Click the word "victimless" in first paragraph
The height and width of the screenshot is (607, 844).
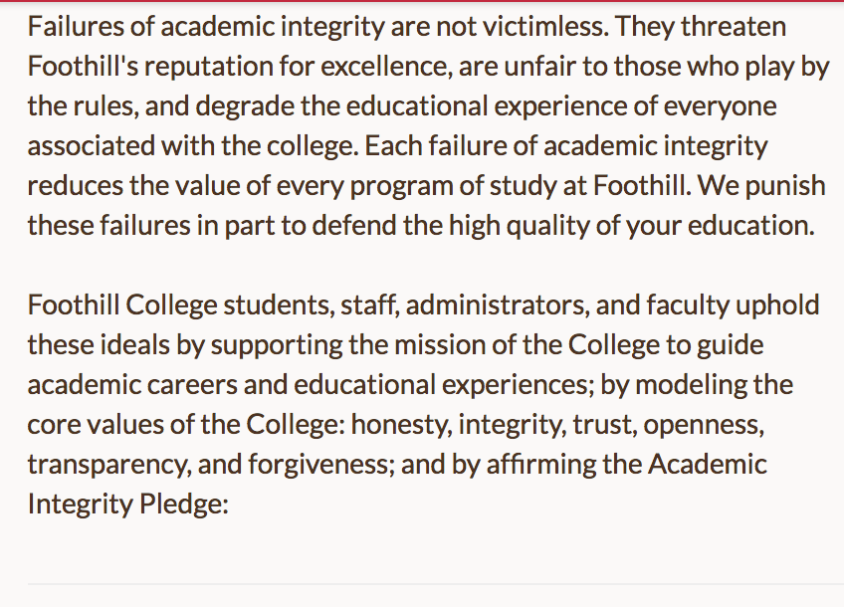click(545, 26)
